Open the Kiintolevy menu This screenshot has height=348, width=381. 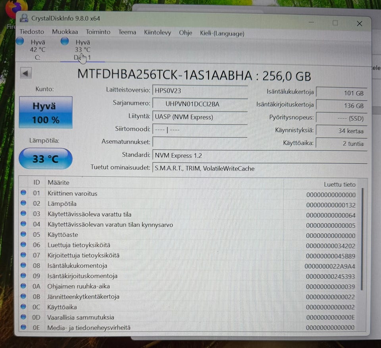158,33
